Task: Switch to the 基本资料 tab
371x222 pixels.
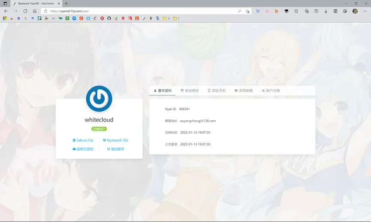Action: 163,91
